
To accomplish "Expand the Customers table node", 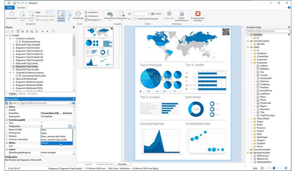I will (x=251, y=59).
